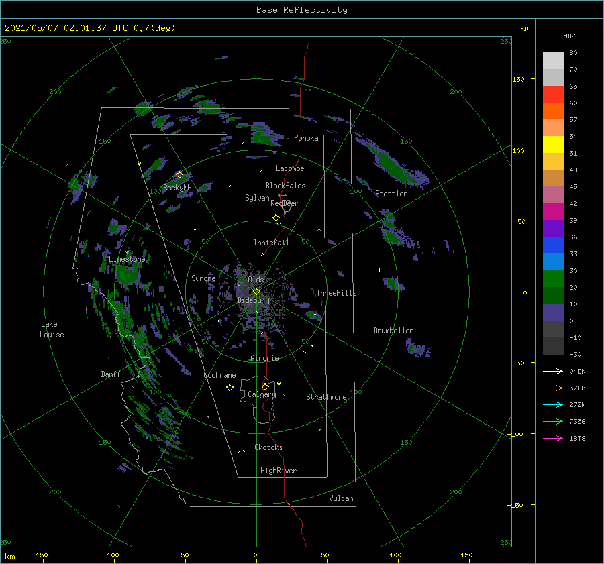Screen dimensions: 604x564
Task: Click the Vulcan city label
Action: 341,498
